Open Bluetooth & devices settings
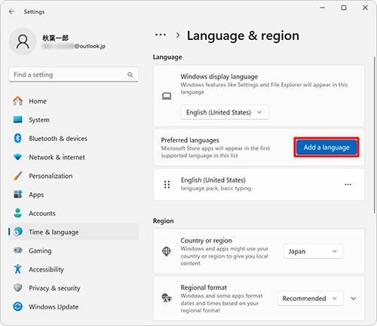The image size is (377, 326). [73, 138]
